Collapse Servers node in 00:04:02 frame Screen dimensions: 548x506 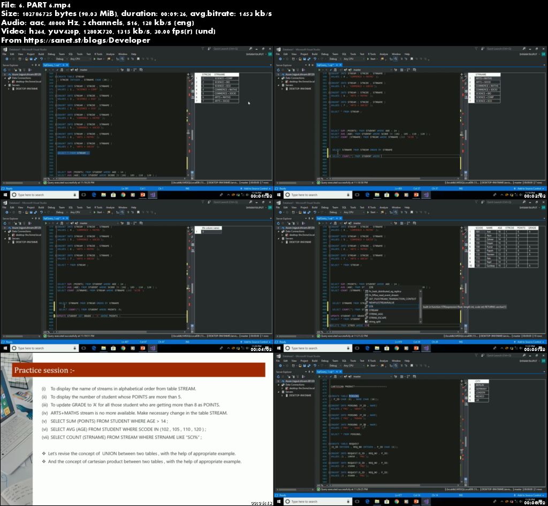point(5,238)
